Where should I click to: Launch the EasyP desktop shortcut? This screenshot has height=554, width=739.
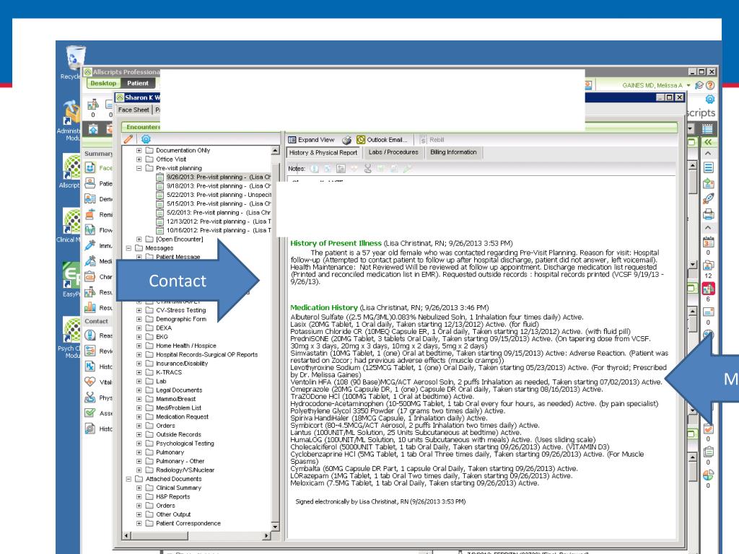tap(71, 279)
